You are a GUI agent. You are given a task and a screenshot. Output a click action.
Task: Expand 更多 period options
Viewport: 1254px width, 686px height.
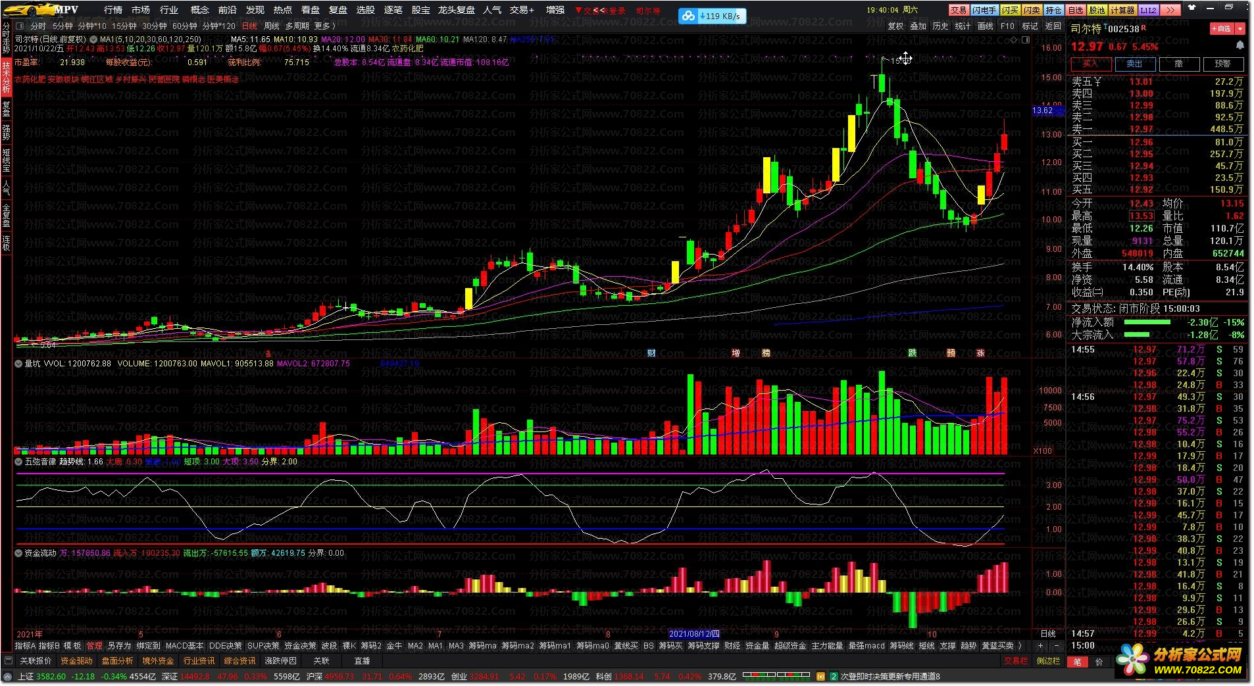[325, 26]
